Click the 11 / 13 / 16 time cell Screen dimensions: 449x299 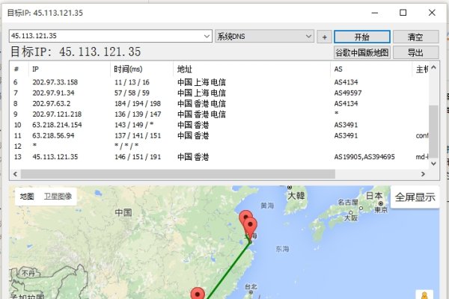(x=132, y=82)
